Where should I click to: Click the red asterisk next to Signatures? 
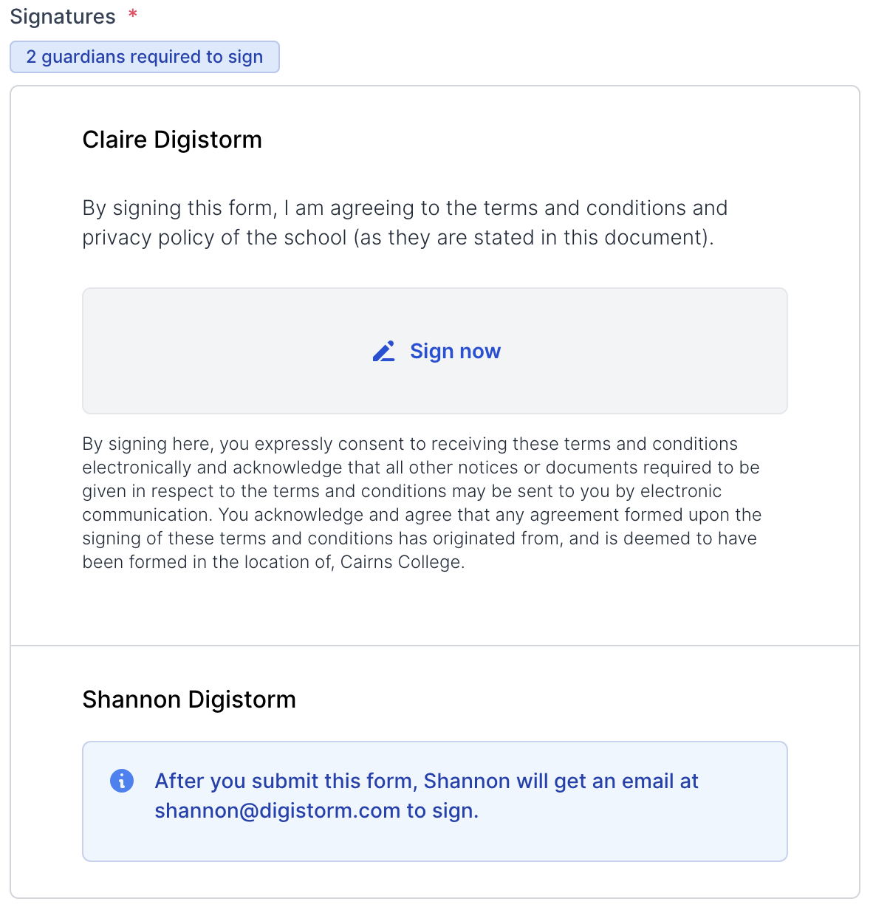pyautogui.click(x=132, y=13)
